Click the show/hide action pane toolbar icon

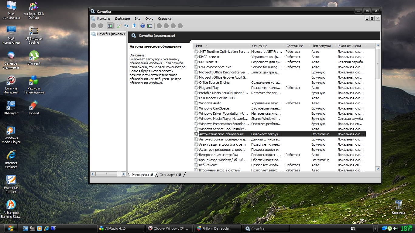click(x=150, y=26)
